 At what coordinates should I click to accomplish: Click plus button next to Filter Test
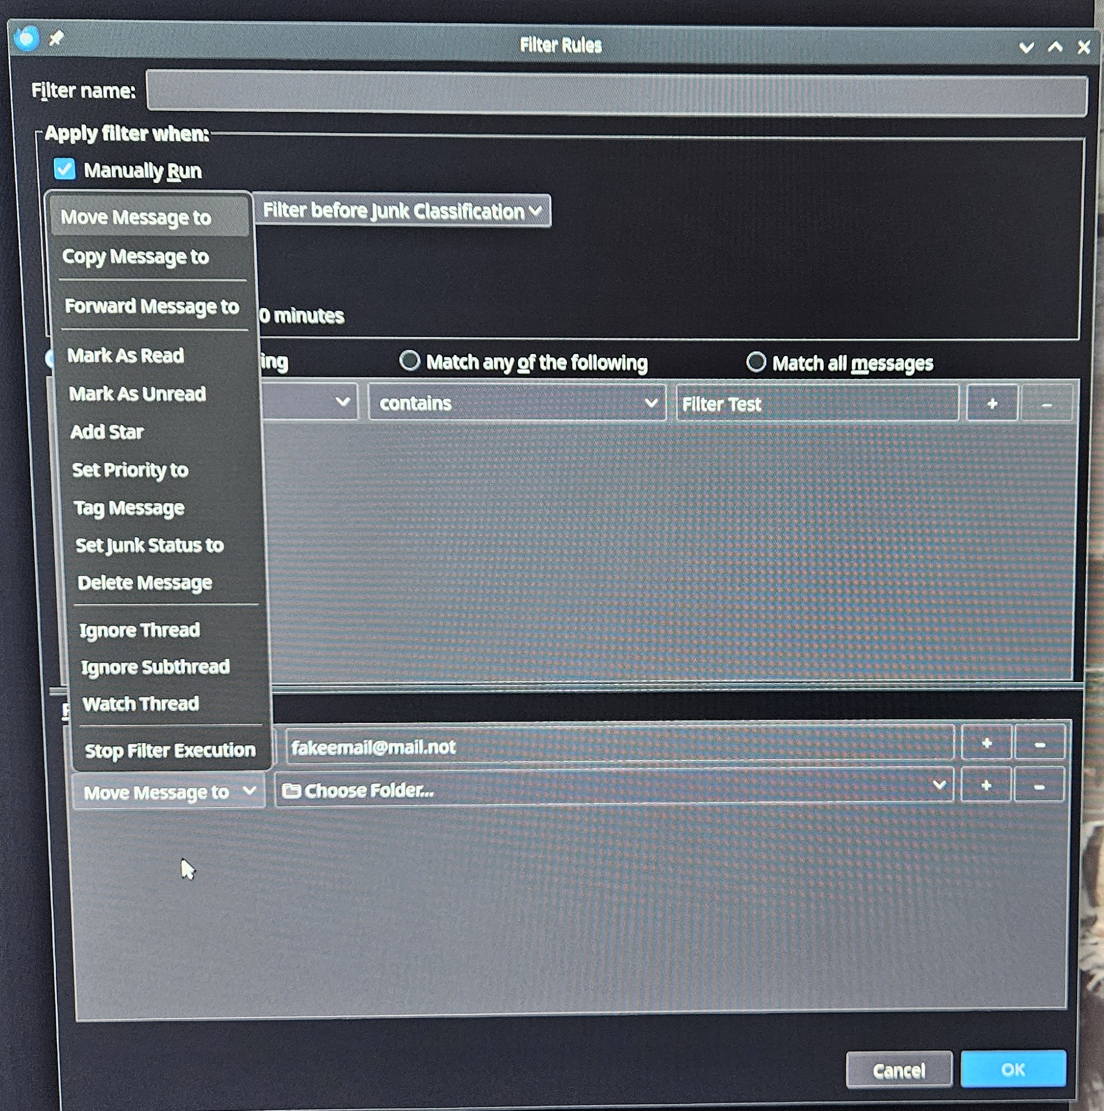point(992,404)
